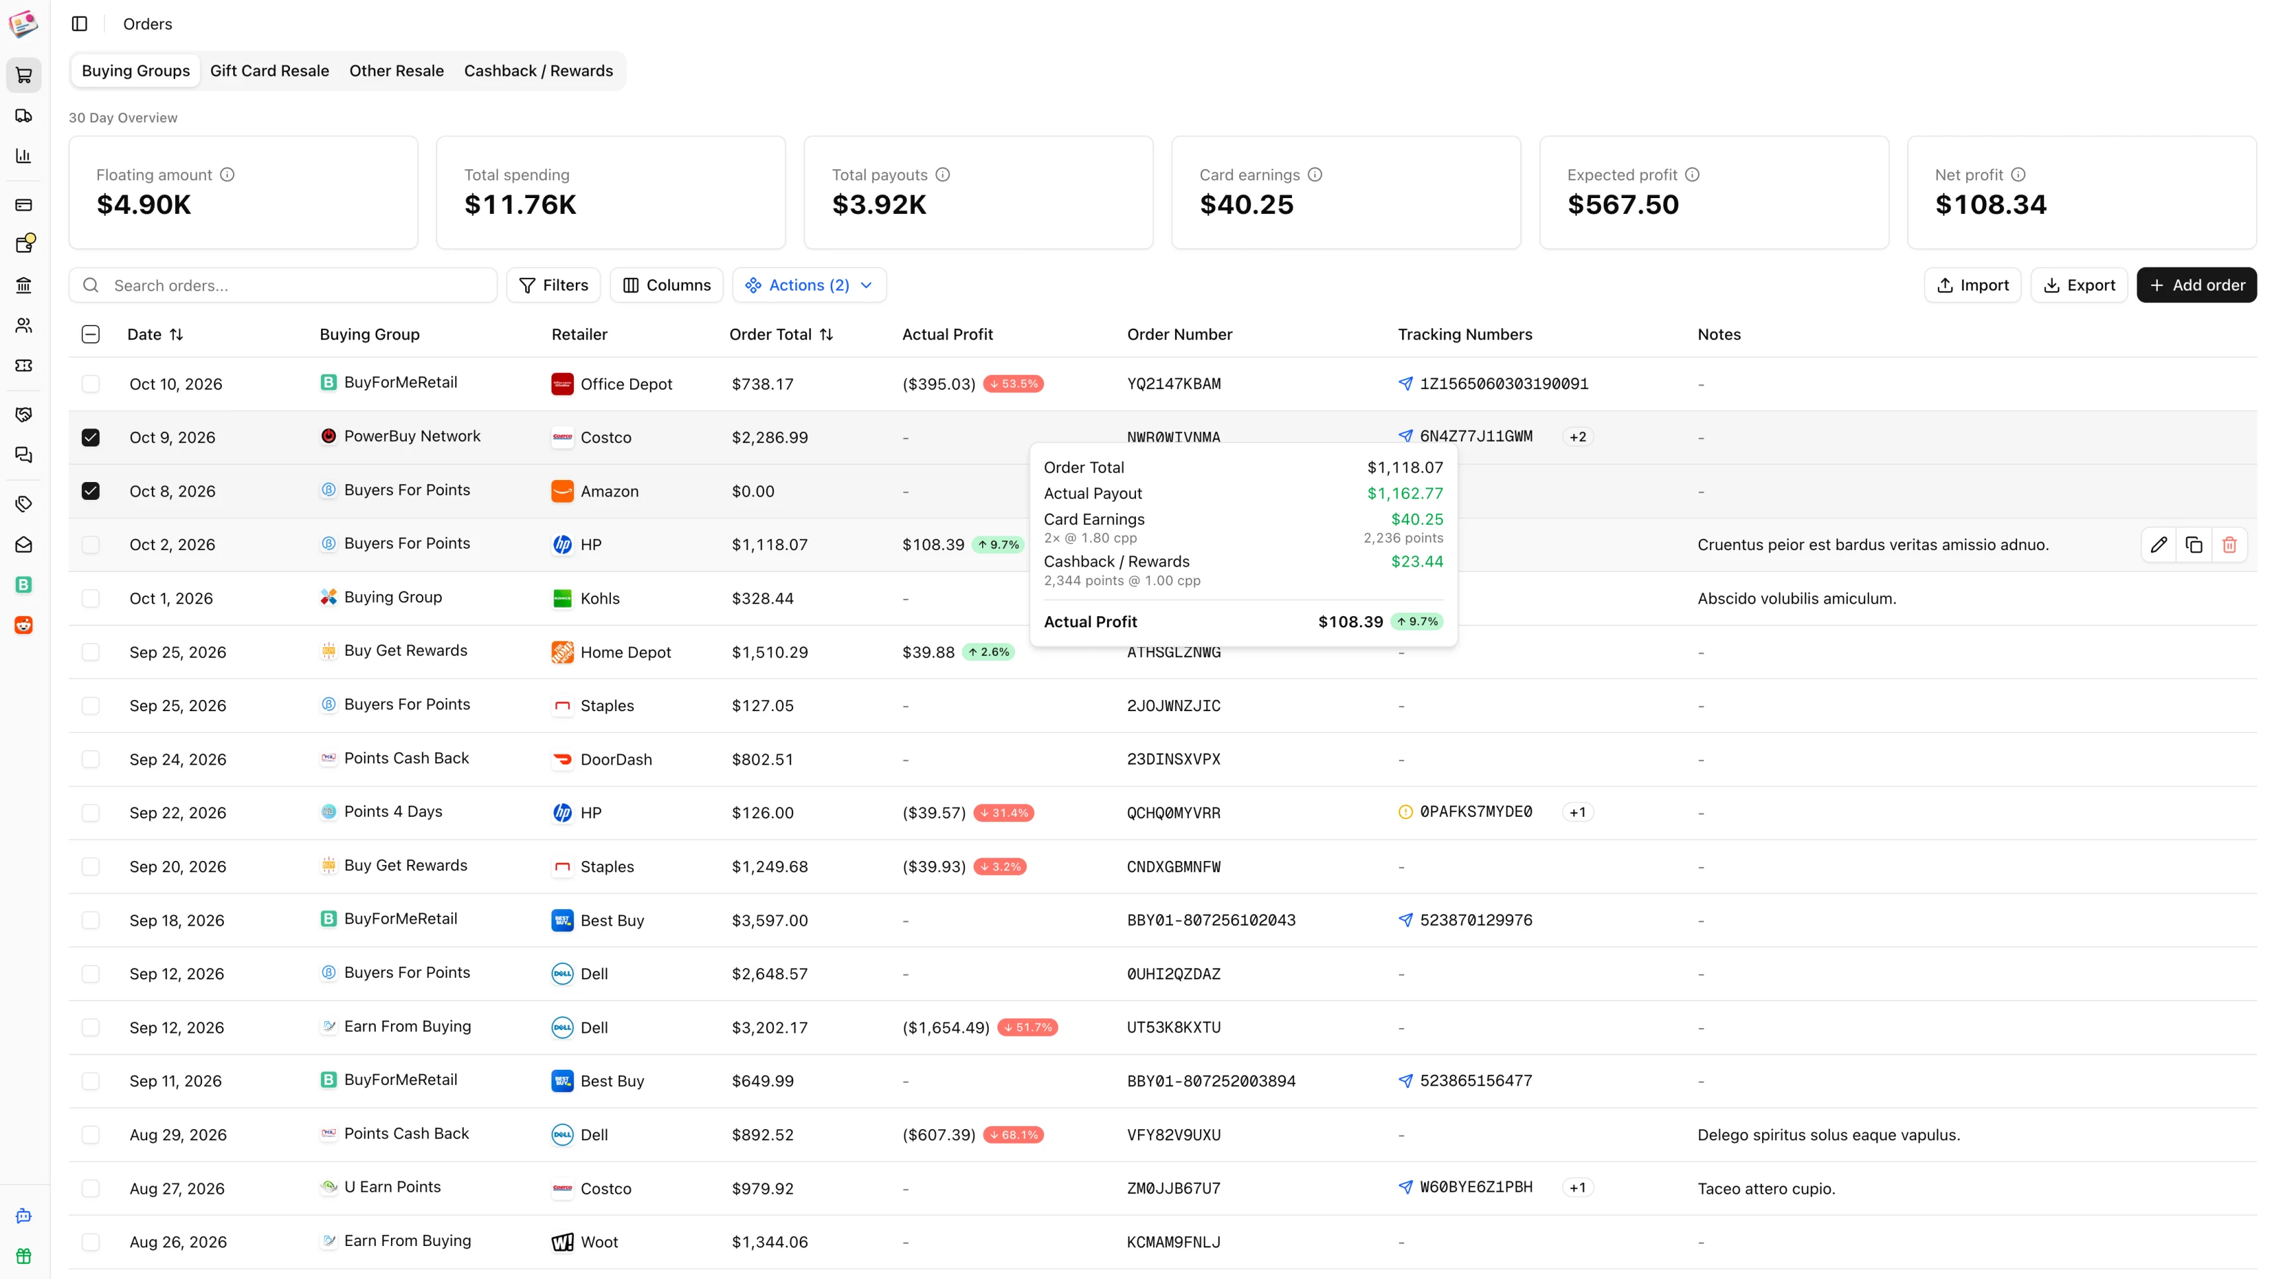Click the Add order button
2272x1279 pixels.
[2196, 285]
